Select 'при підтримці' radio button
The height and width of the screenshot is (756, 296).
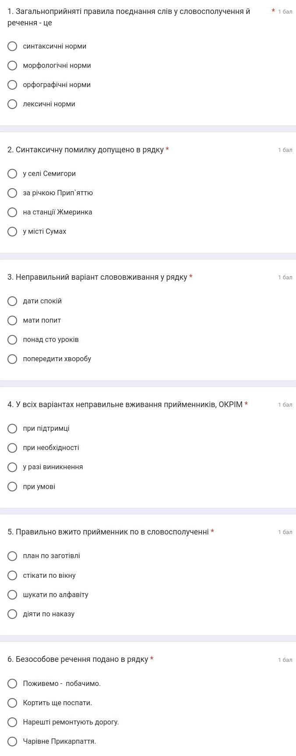(13, 429)
